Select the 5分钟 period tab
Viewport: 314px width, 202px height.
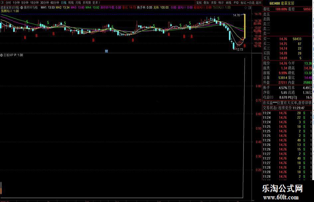(x=25, y=3)
